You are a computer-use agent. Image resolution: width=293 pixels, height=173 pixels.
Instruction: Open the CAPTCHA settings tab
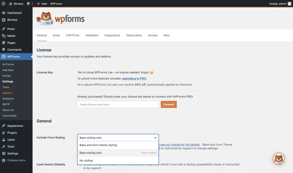[x=73, y=36]
